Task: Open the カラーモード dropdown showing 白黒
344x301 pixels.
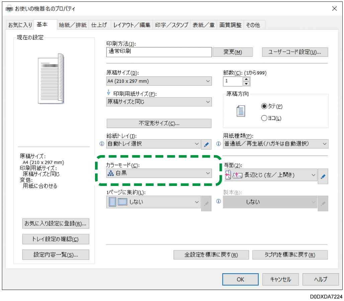Action: [x=159, y=173]
